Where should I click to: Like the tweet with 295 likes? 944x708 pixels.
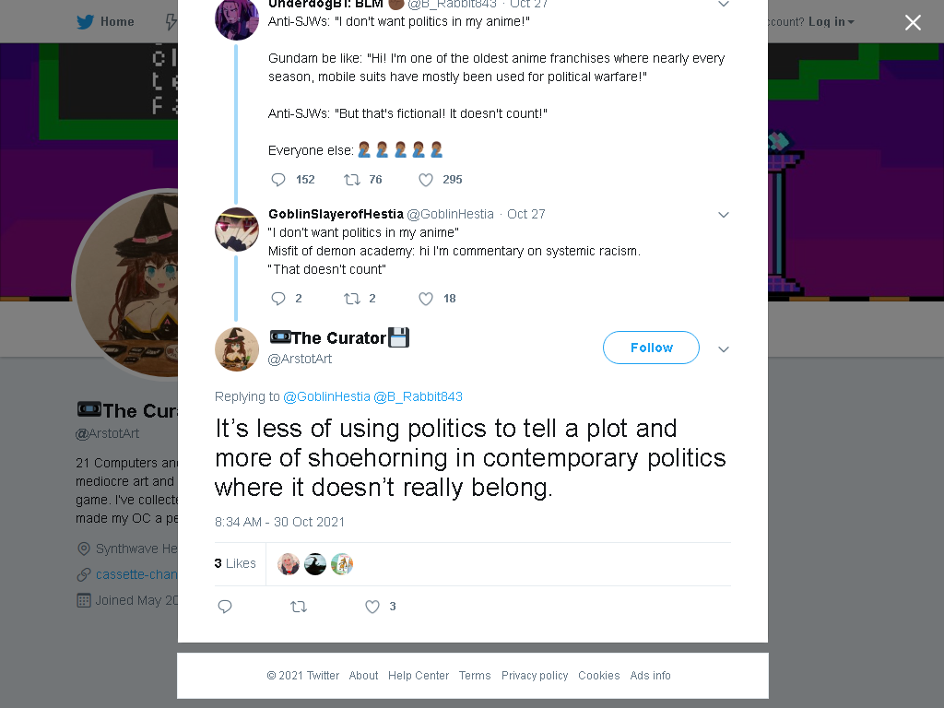point(426,180)
